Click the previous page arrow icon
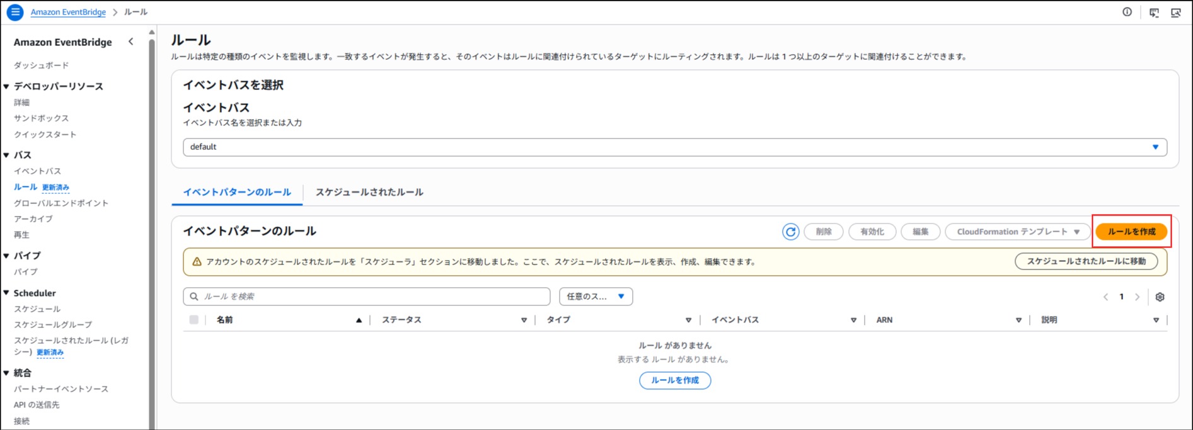 click(x=1105, y=297)
